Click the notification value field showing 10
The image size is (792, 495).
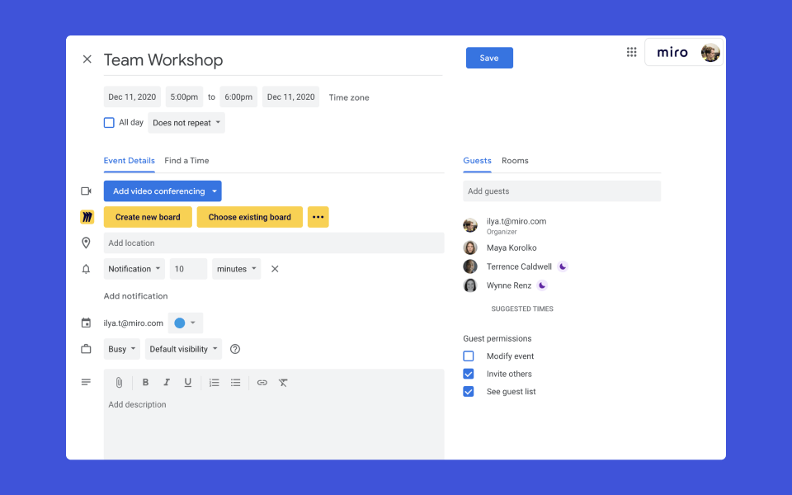[x=188, y=269]
